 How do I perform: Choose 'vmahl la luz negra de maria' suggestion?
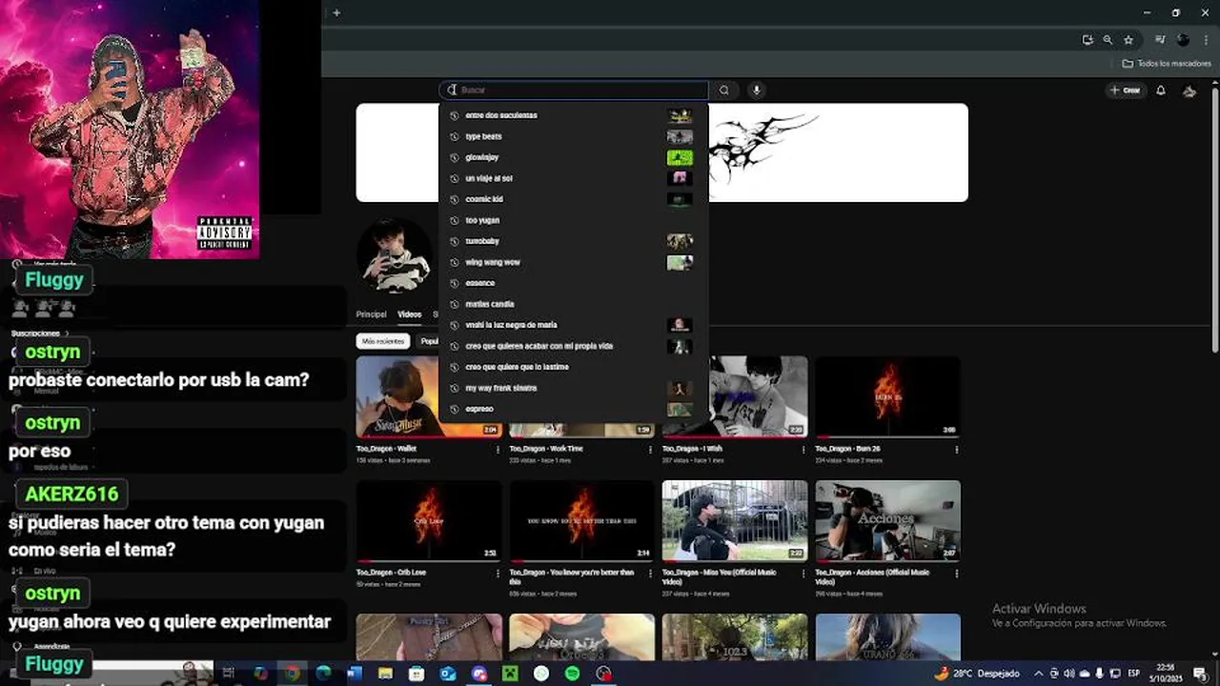click(x=572, y=325)
